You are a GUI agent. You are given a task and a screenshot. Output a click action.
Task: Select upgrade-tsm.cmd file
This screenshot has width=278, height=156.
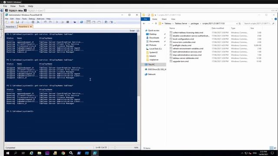point(181,62)
